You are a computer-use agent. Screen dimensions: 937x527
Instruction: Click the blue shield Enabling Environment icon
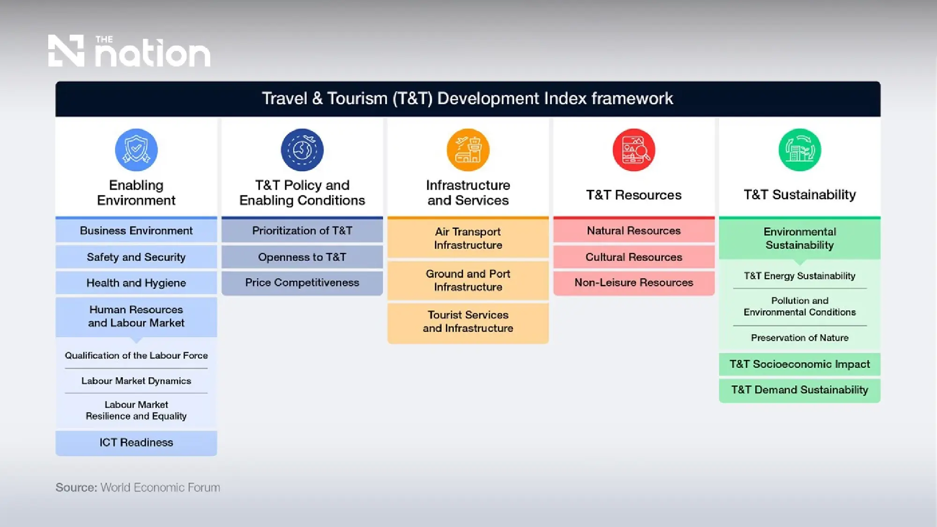pos(136,150)
